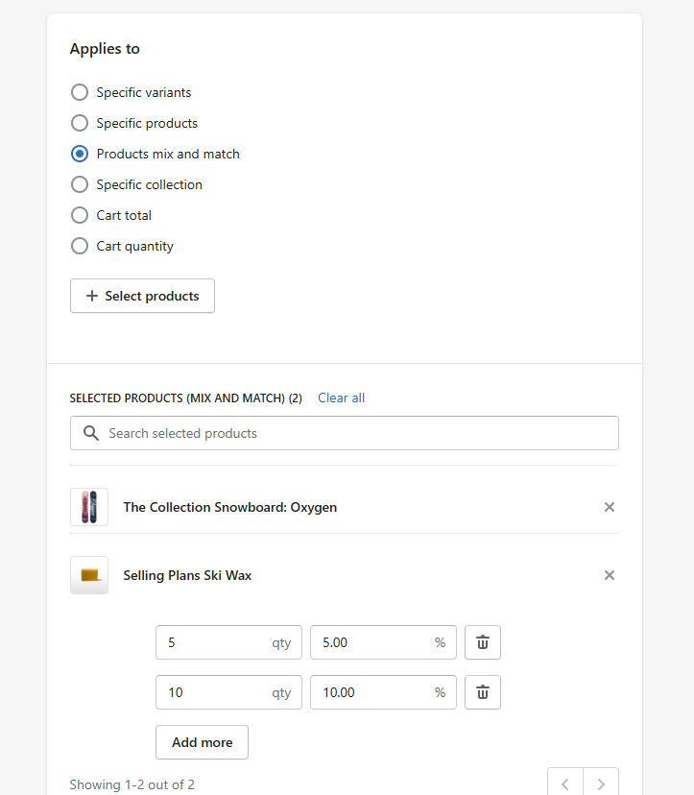Screen dimensions: 694x795
Task: Delete the 10 qty discount tier
Action: tap(483, 692)
